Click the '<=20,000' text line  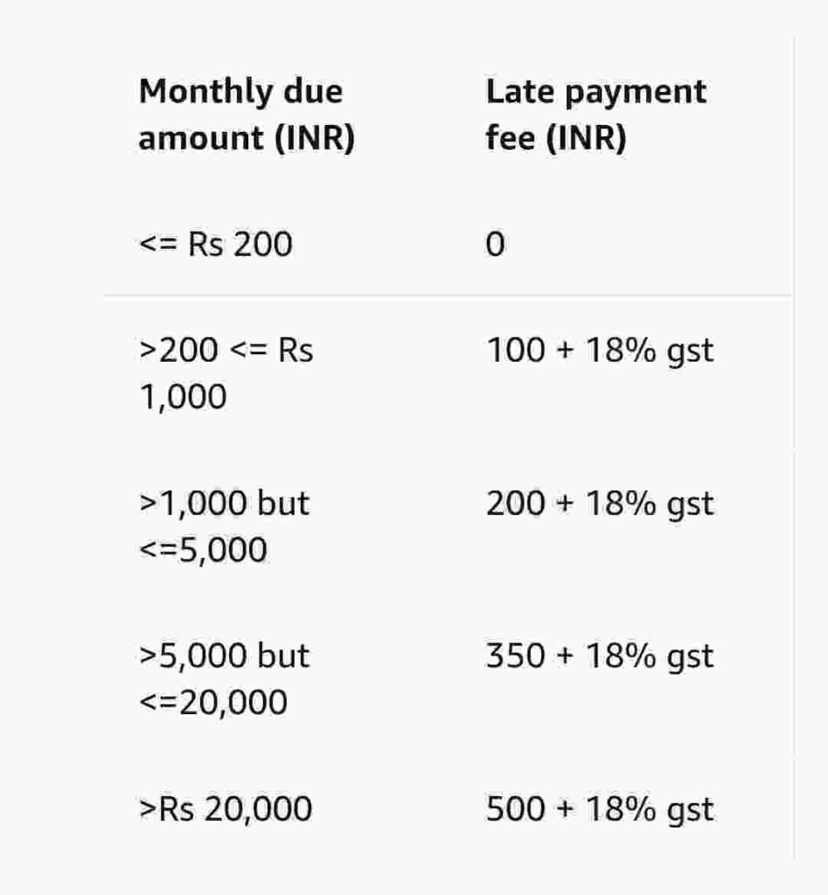213,703
